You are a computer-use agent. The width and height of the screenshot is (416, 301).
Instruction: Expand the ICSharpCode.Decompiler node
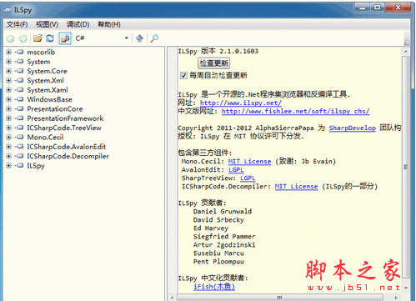8,156
